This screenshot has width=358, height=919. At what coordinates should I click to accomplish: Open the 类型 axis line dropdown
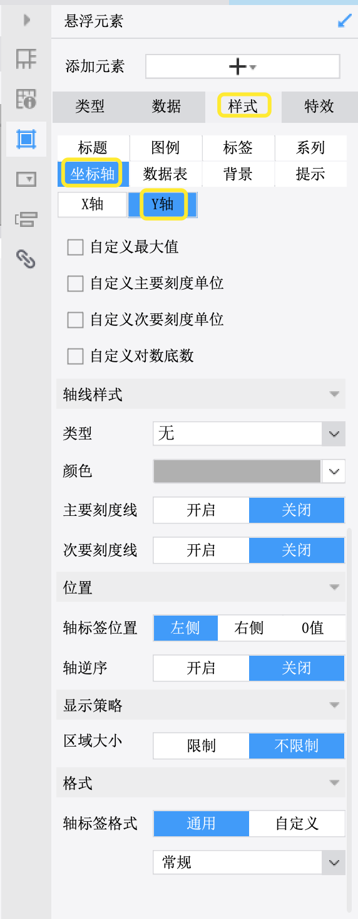pos(249,433)
